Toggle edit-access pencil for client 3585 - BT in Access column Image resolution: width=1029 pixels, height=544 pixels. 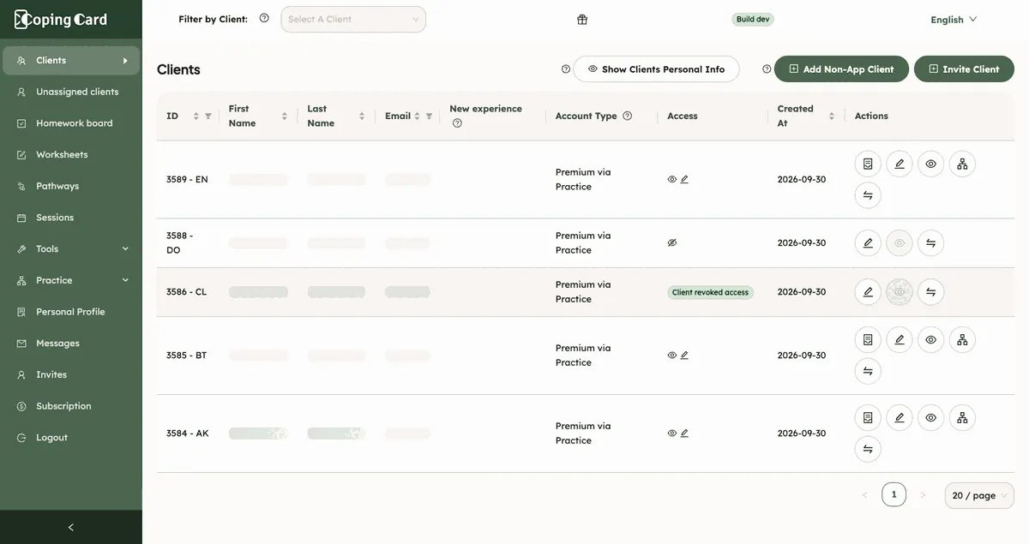pos(684,356)
